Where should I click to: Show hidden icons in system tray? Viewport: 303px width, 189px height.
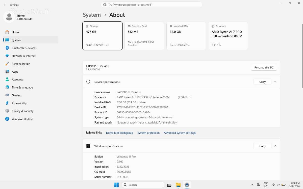252,185
